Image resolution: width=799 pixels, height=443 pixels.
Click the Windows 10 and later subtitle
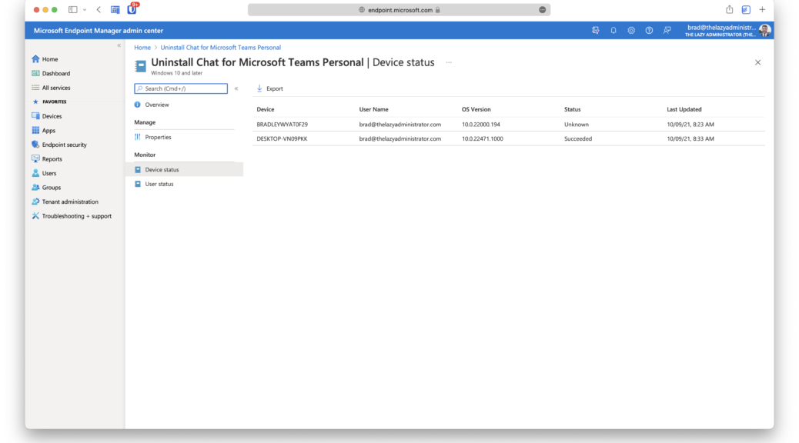(176, 73)
